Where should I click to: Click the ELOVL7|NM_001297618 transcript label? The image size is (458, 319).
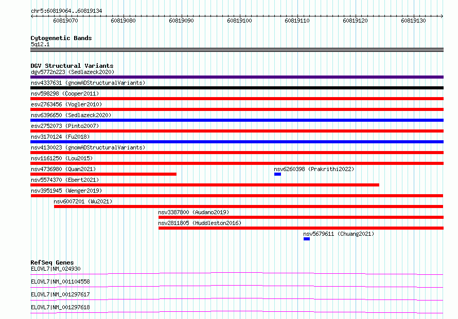(x=60, y=307)
